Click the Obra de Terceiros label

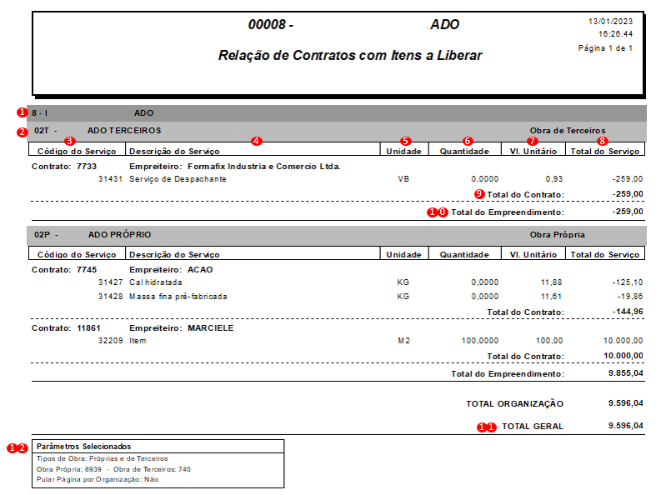[x=568, y=130]
